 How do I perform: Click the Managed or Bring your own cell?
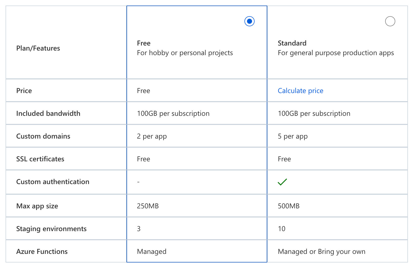tap(322, 251)
